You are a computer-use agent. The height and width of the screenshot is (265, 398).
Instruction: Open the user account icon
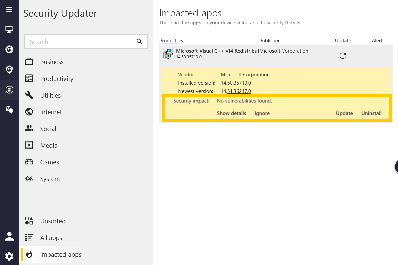[x=9, y=236]
